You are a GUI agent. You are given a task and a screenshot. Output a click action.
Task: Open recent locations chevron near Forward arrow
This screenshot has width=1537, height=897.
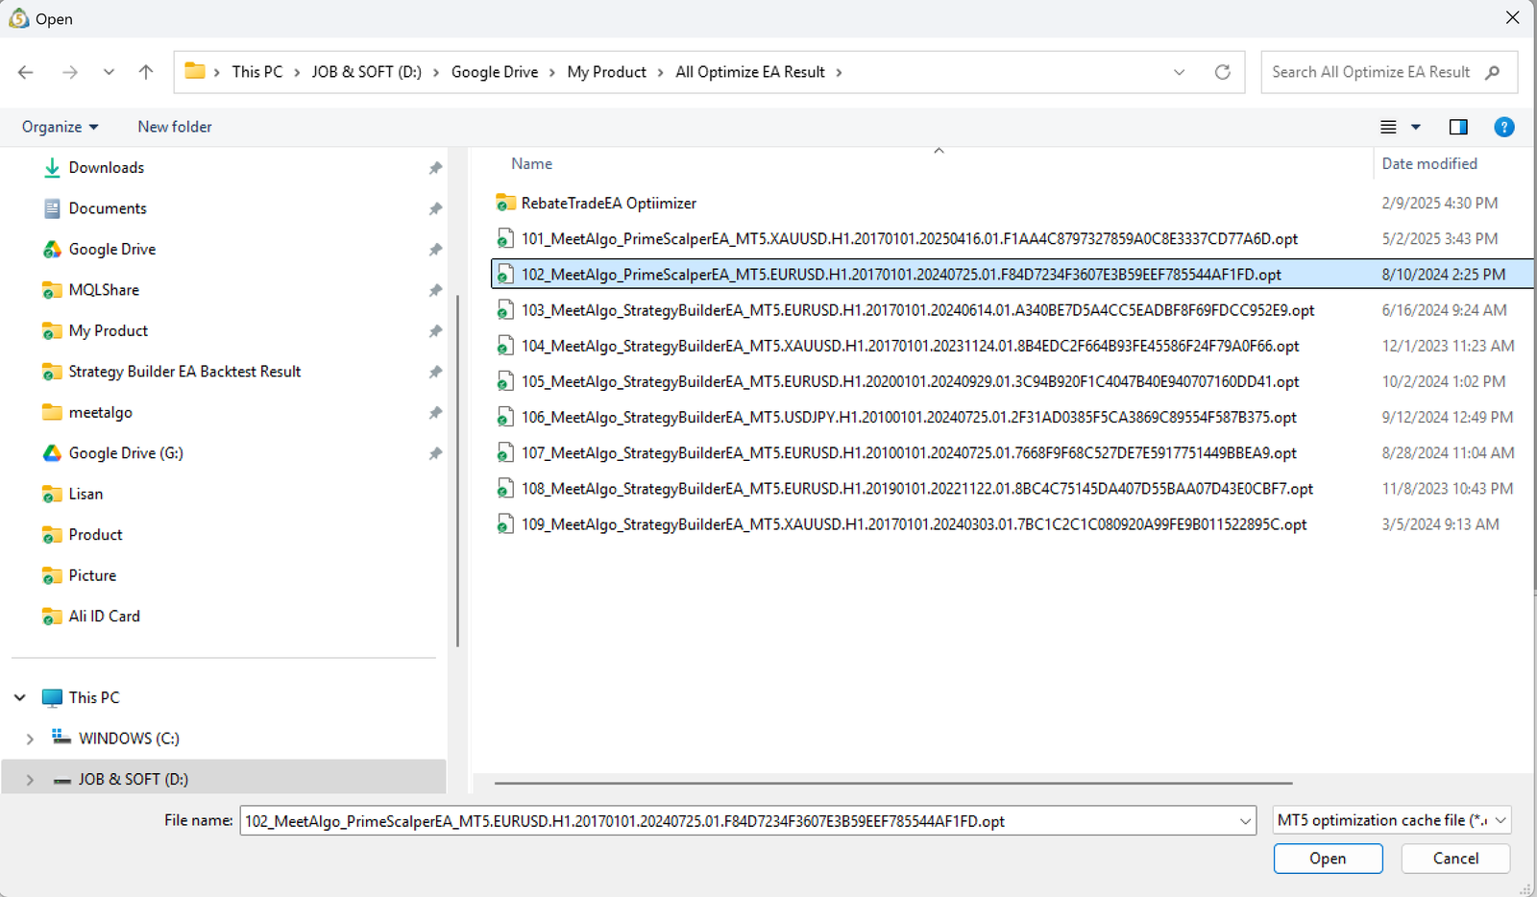109,72
